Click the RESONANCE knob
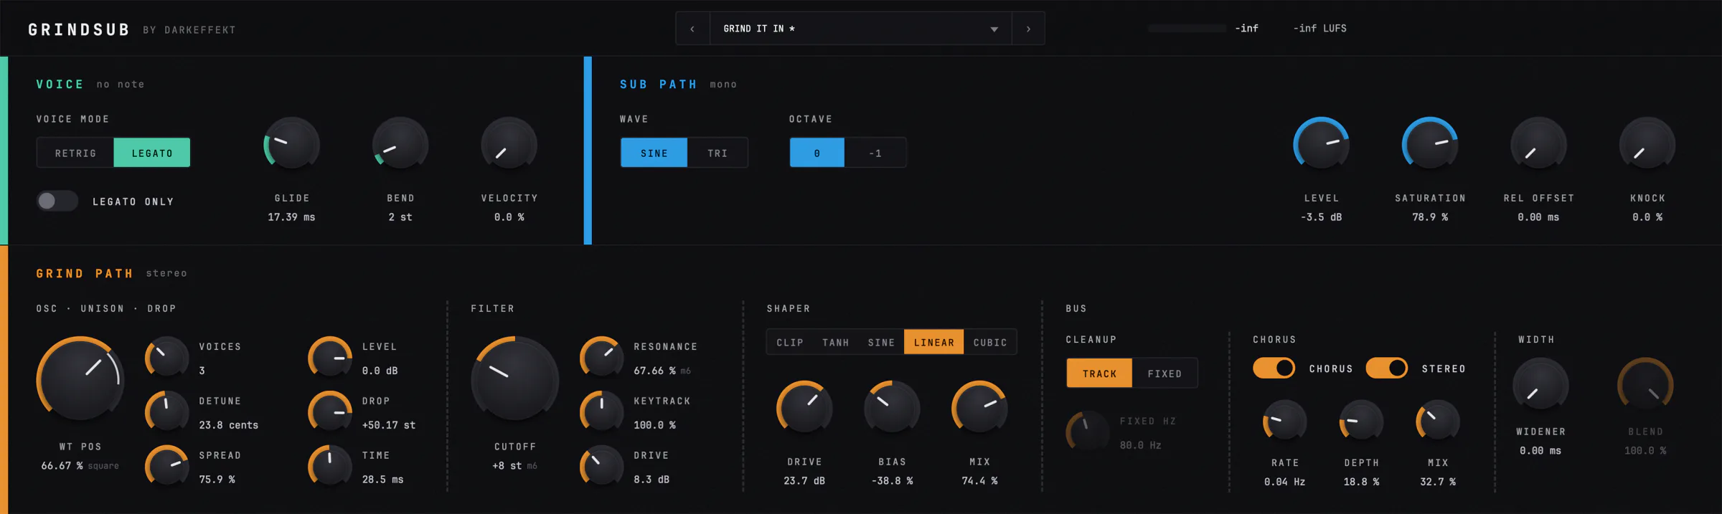1722x514 pixels. [x=601, y=357]
